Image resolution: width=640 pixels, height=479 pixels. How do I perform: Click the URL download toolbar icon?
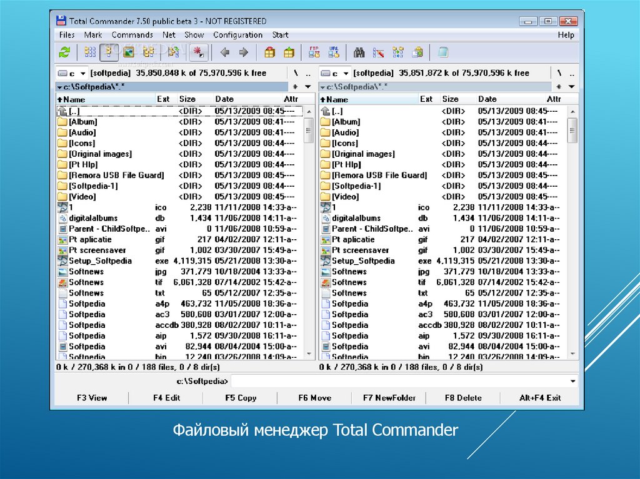pos(334,52)
